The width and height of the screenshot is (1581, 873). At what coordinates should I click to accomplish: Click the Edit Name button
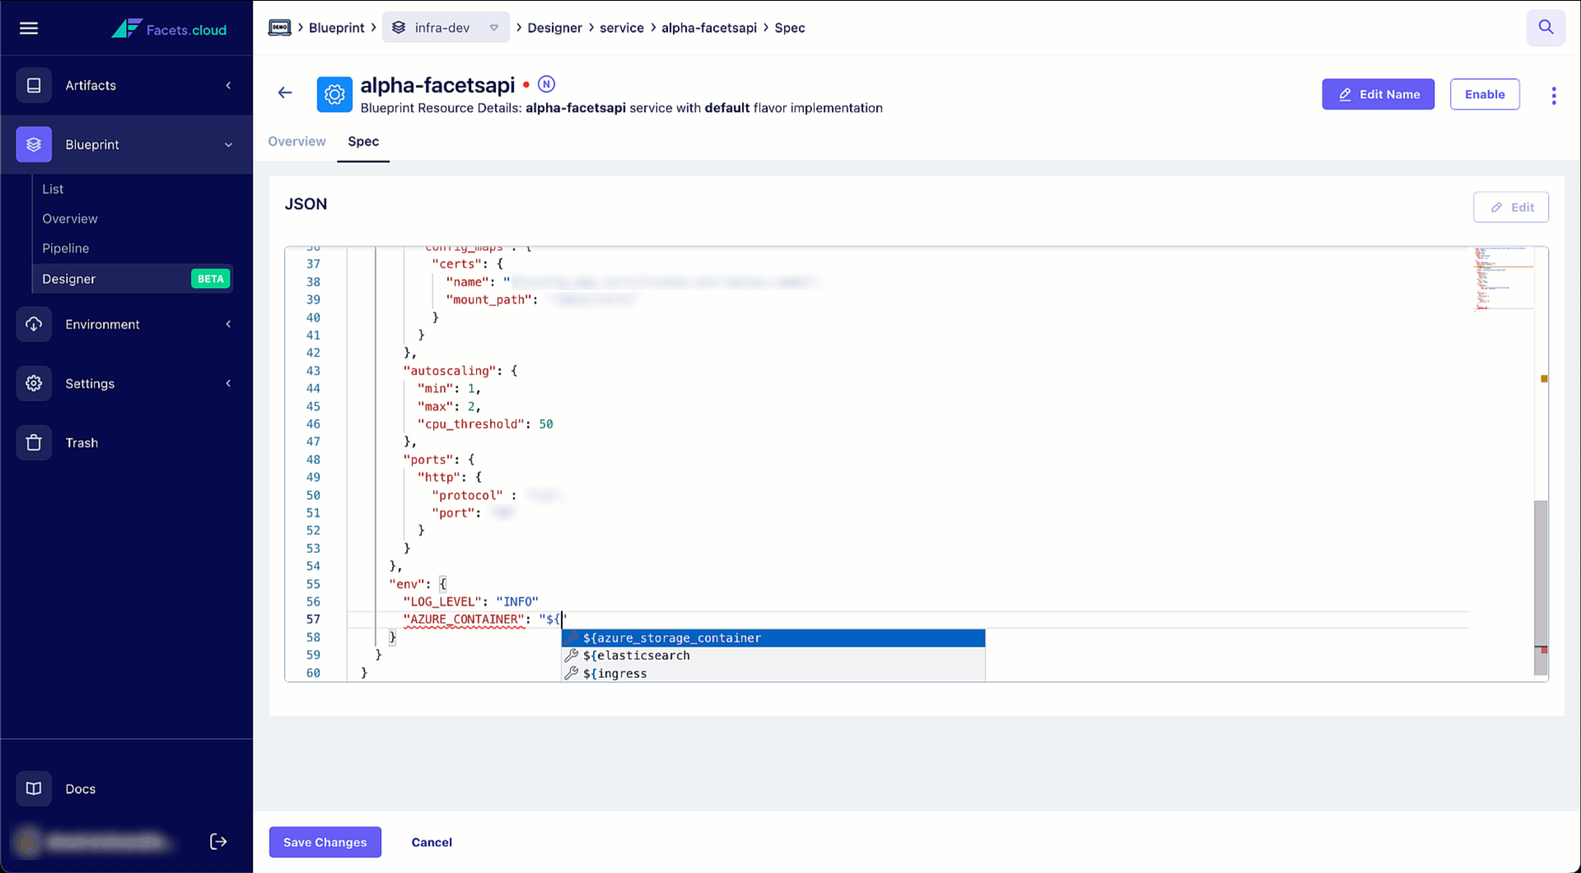(1378, 95)
